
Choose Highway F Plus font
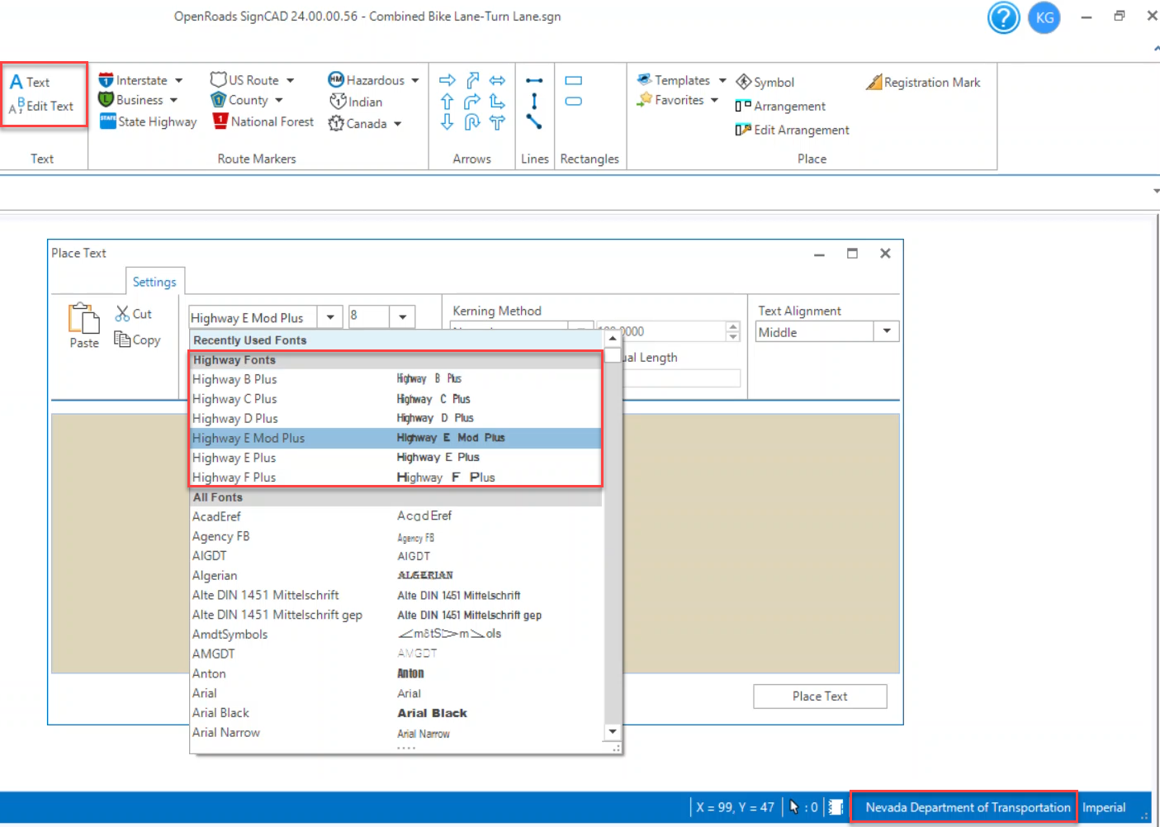pyautogui.click(x=234, y=478)
